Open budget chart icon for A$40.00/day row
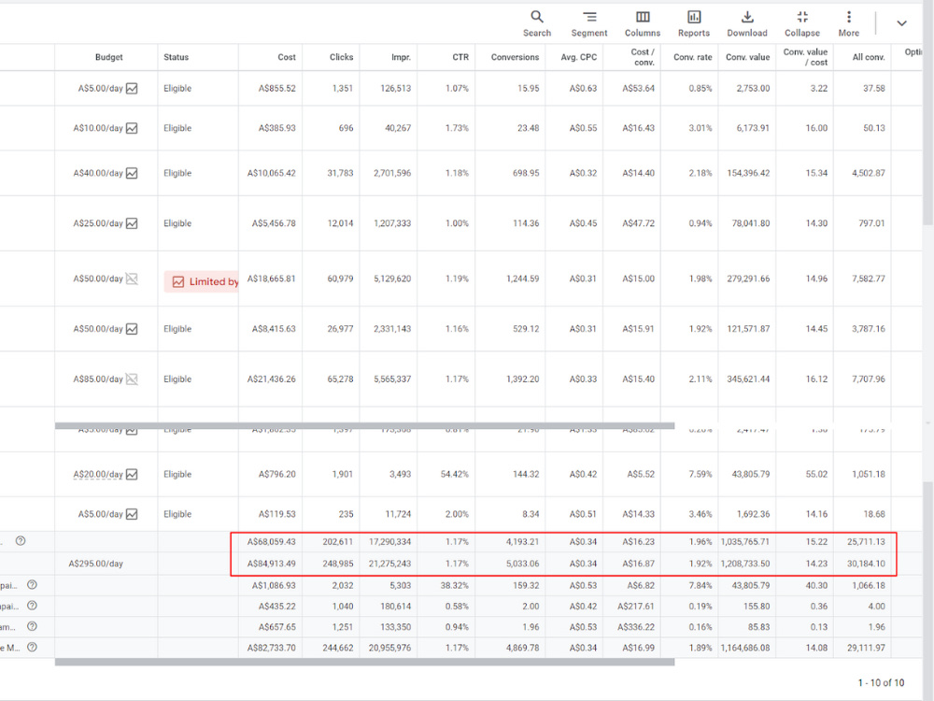Image resolution: width=934 pixels, height=701 pixels. (132, 174)
